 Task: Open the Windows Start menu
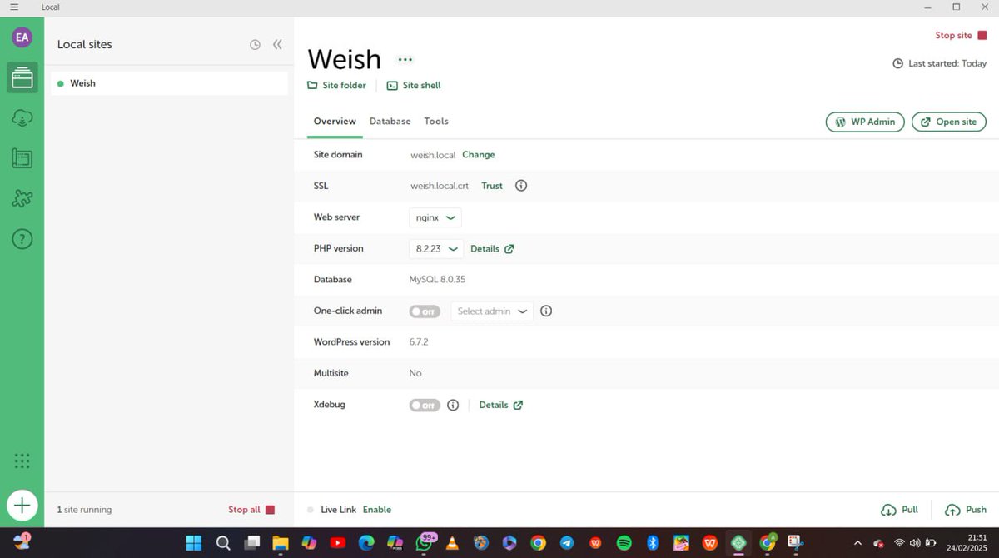[x=194, y=543]
